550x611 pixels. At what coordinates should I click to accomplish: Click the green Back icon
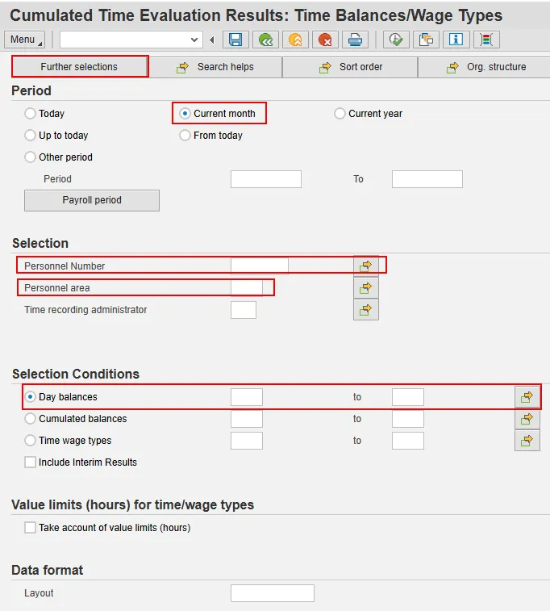(x=265, y=40)
